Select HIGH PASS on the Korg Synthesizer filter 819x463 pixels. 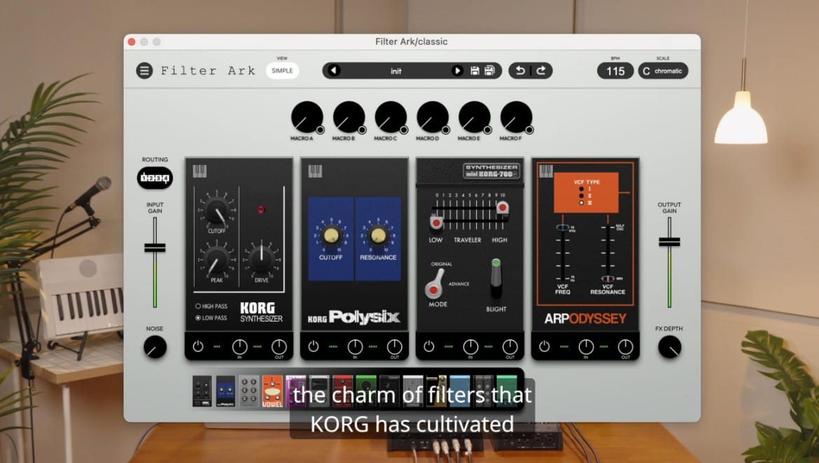click(x=199, y=306)
